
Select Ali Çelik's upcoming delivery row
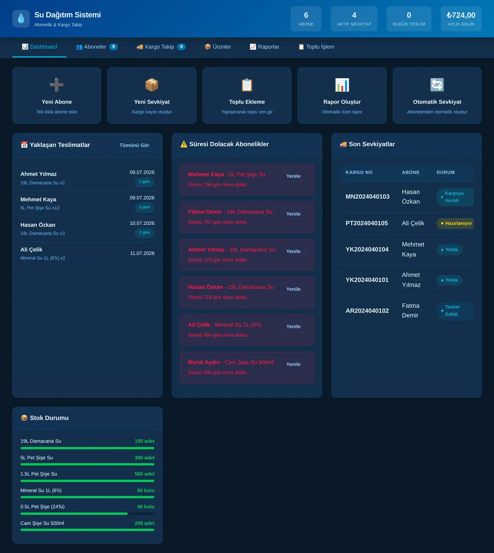point(87,253)
